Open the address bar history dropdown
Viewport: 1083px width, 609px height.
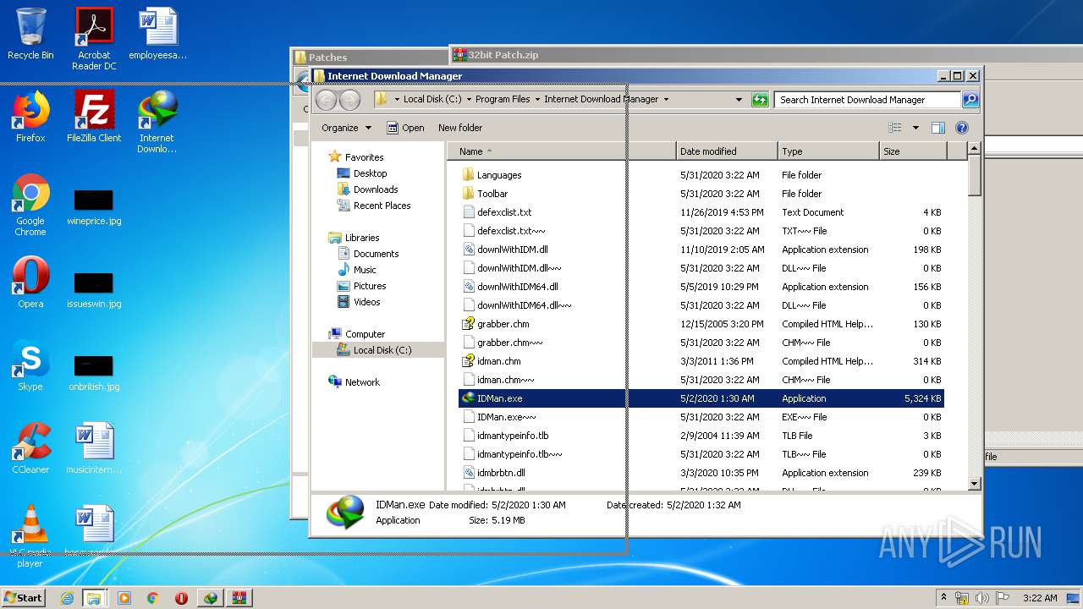(x=739, y=100)
